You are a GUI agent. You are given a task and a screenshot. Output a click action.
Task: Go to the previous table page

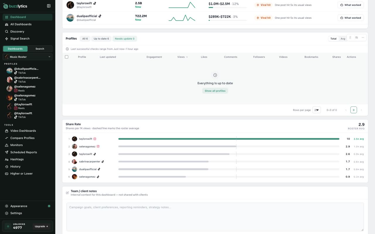pos(346,110)
